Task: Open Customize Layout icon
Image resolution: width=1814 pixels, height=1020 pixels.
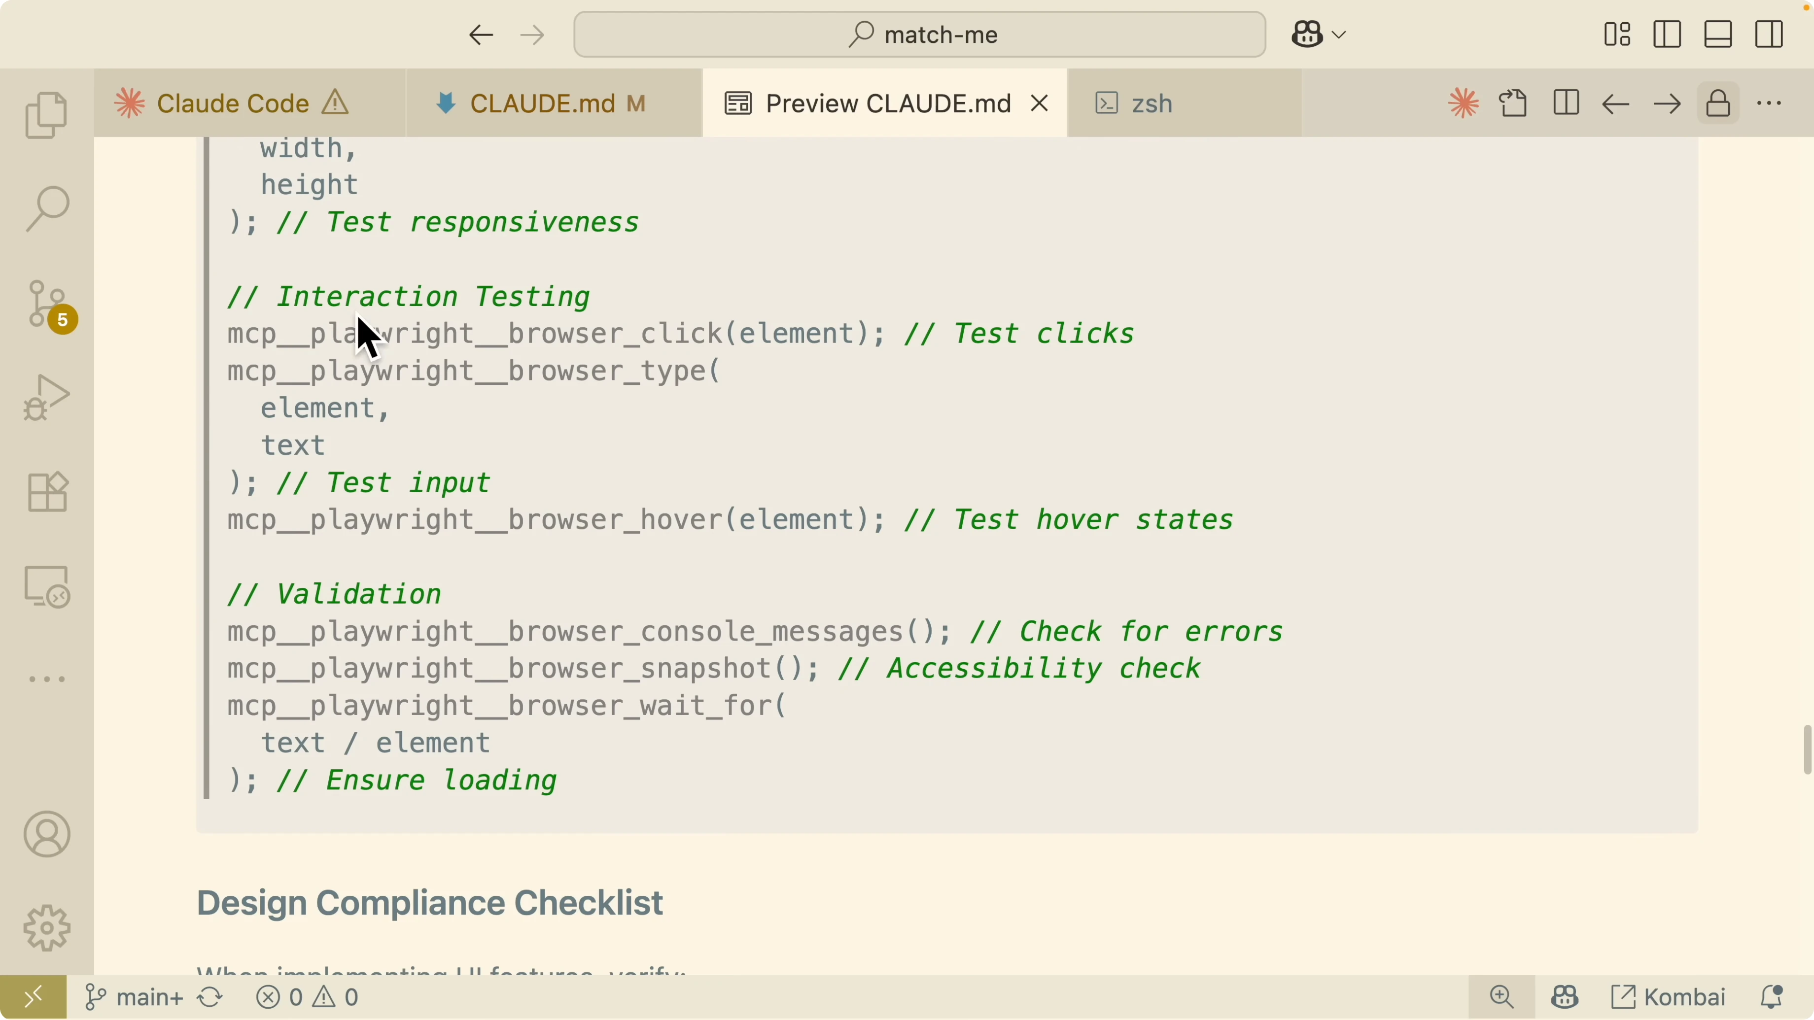Action: coord(1617,34)
